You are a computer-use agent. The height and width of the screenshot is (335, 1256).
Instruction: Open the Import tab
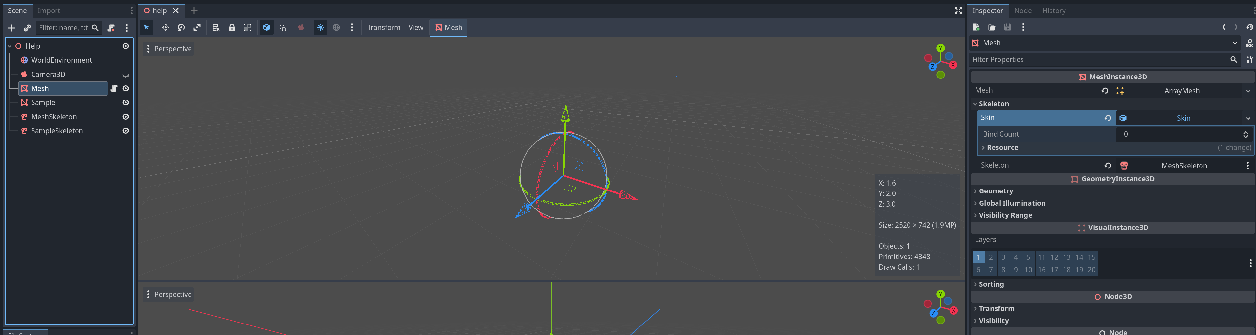click(x=49, y=10)
